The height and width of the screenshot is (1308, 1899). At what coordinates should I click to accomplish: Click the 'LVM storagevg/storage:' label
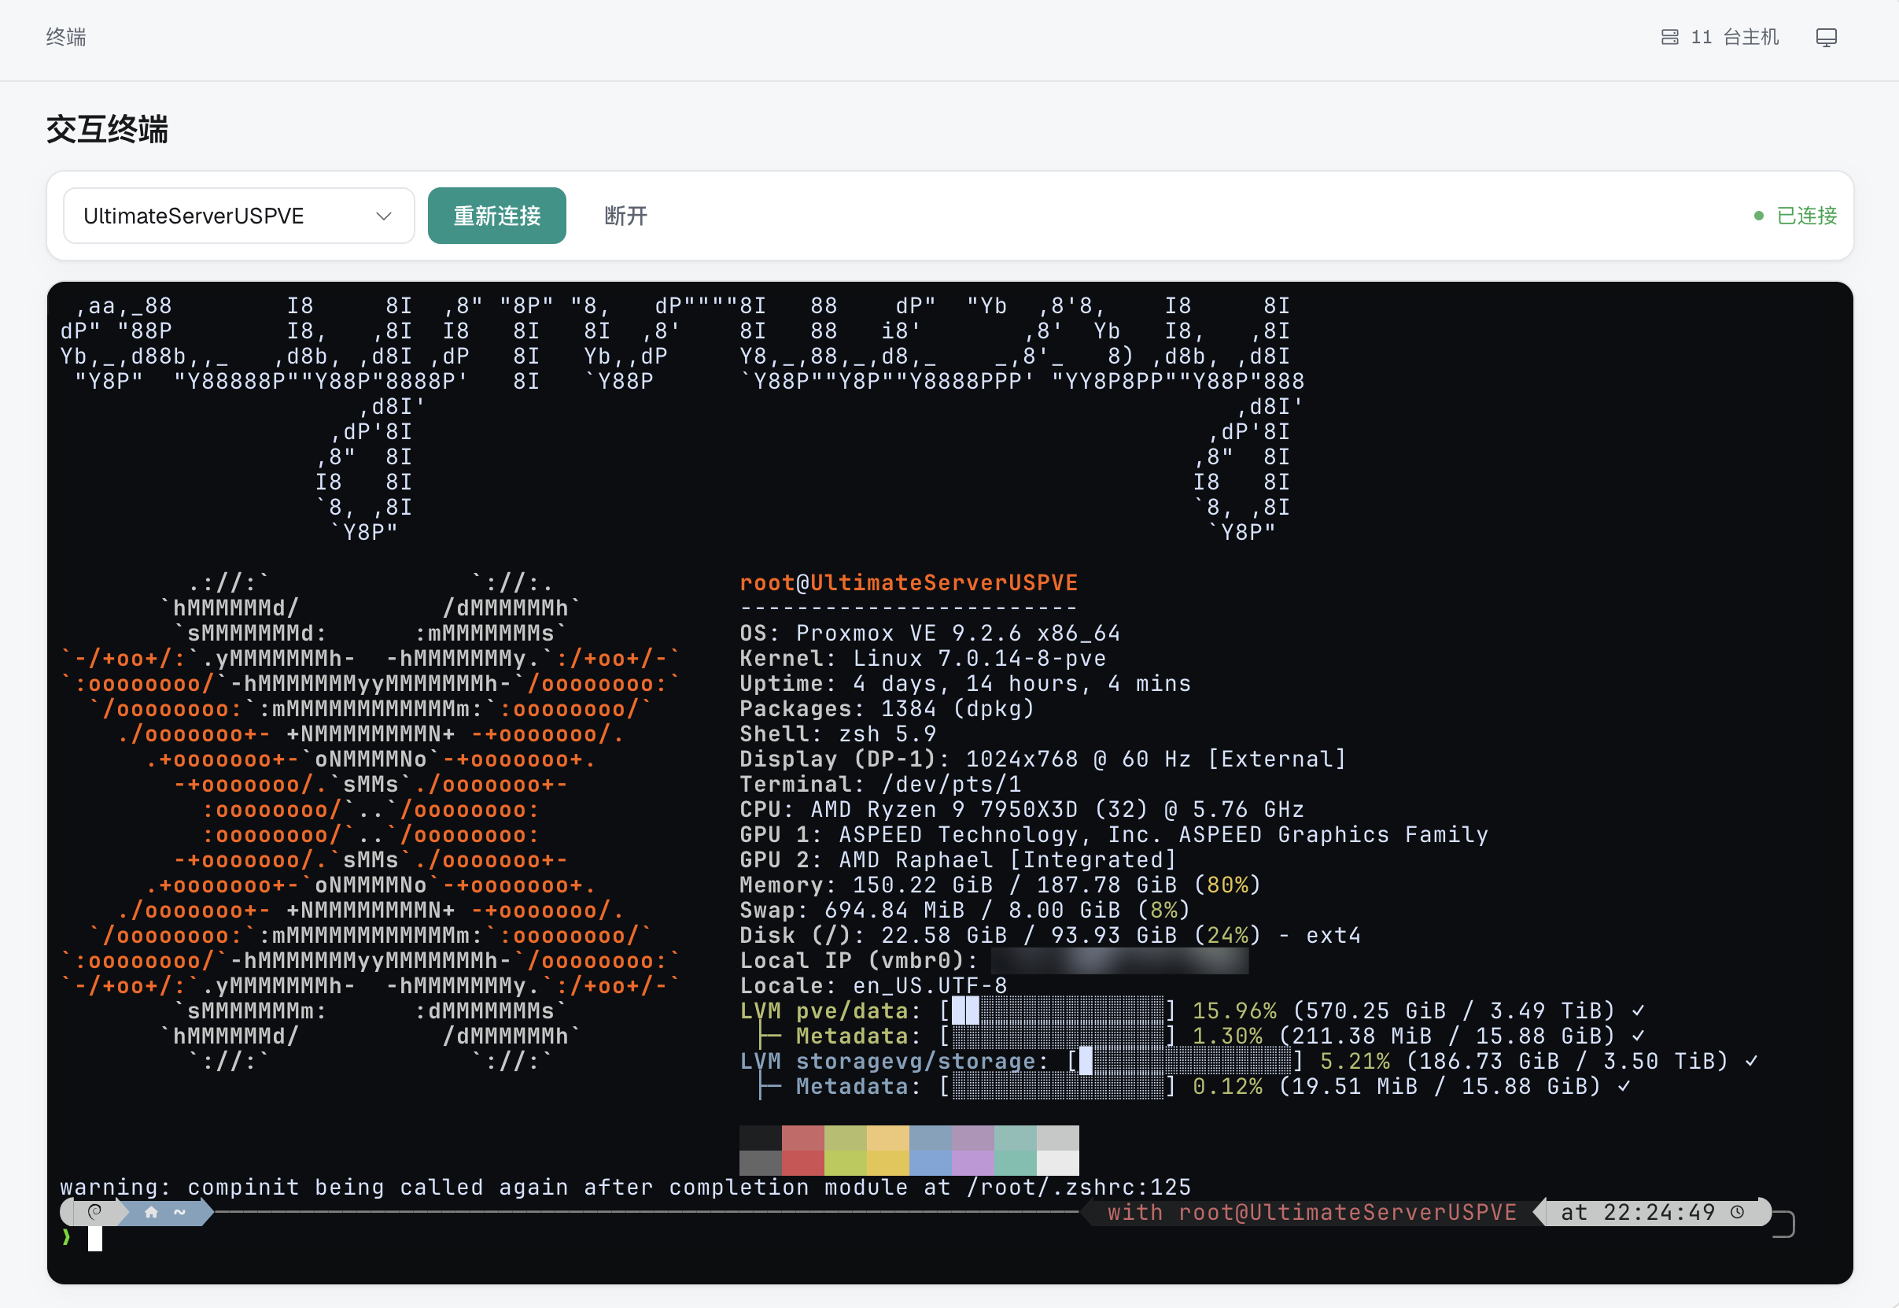(x=894, y=1062)
